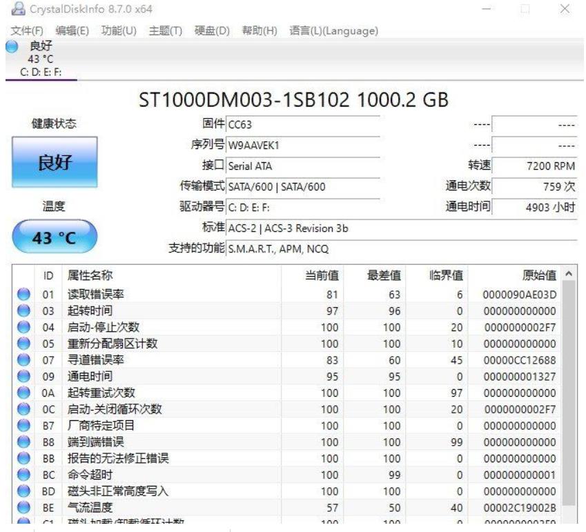
Task: Click raw value 0000090AE03D
Action: [x=520, y=295]
